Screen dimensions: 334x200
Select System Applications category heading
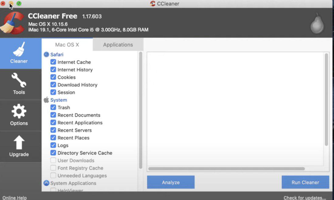coord(73,183)
